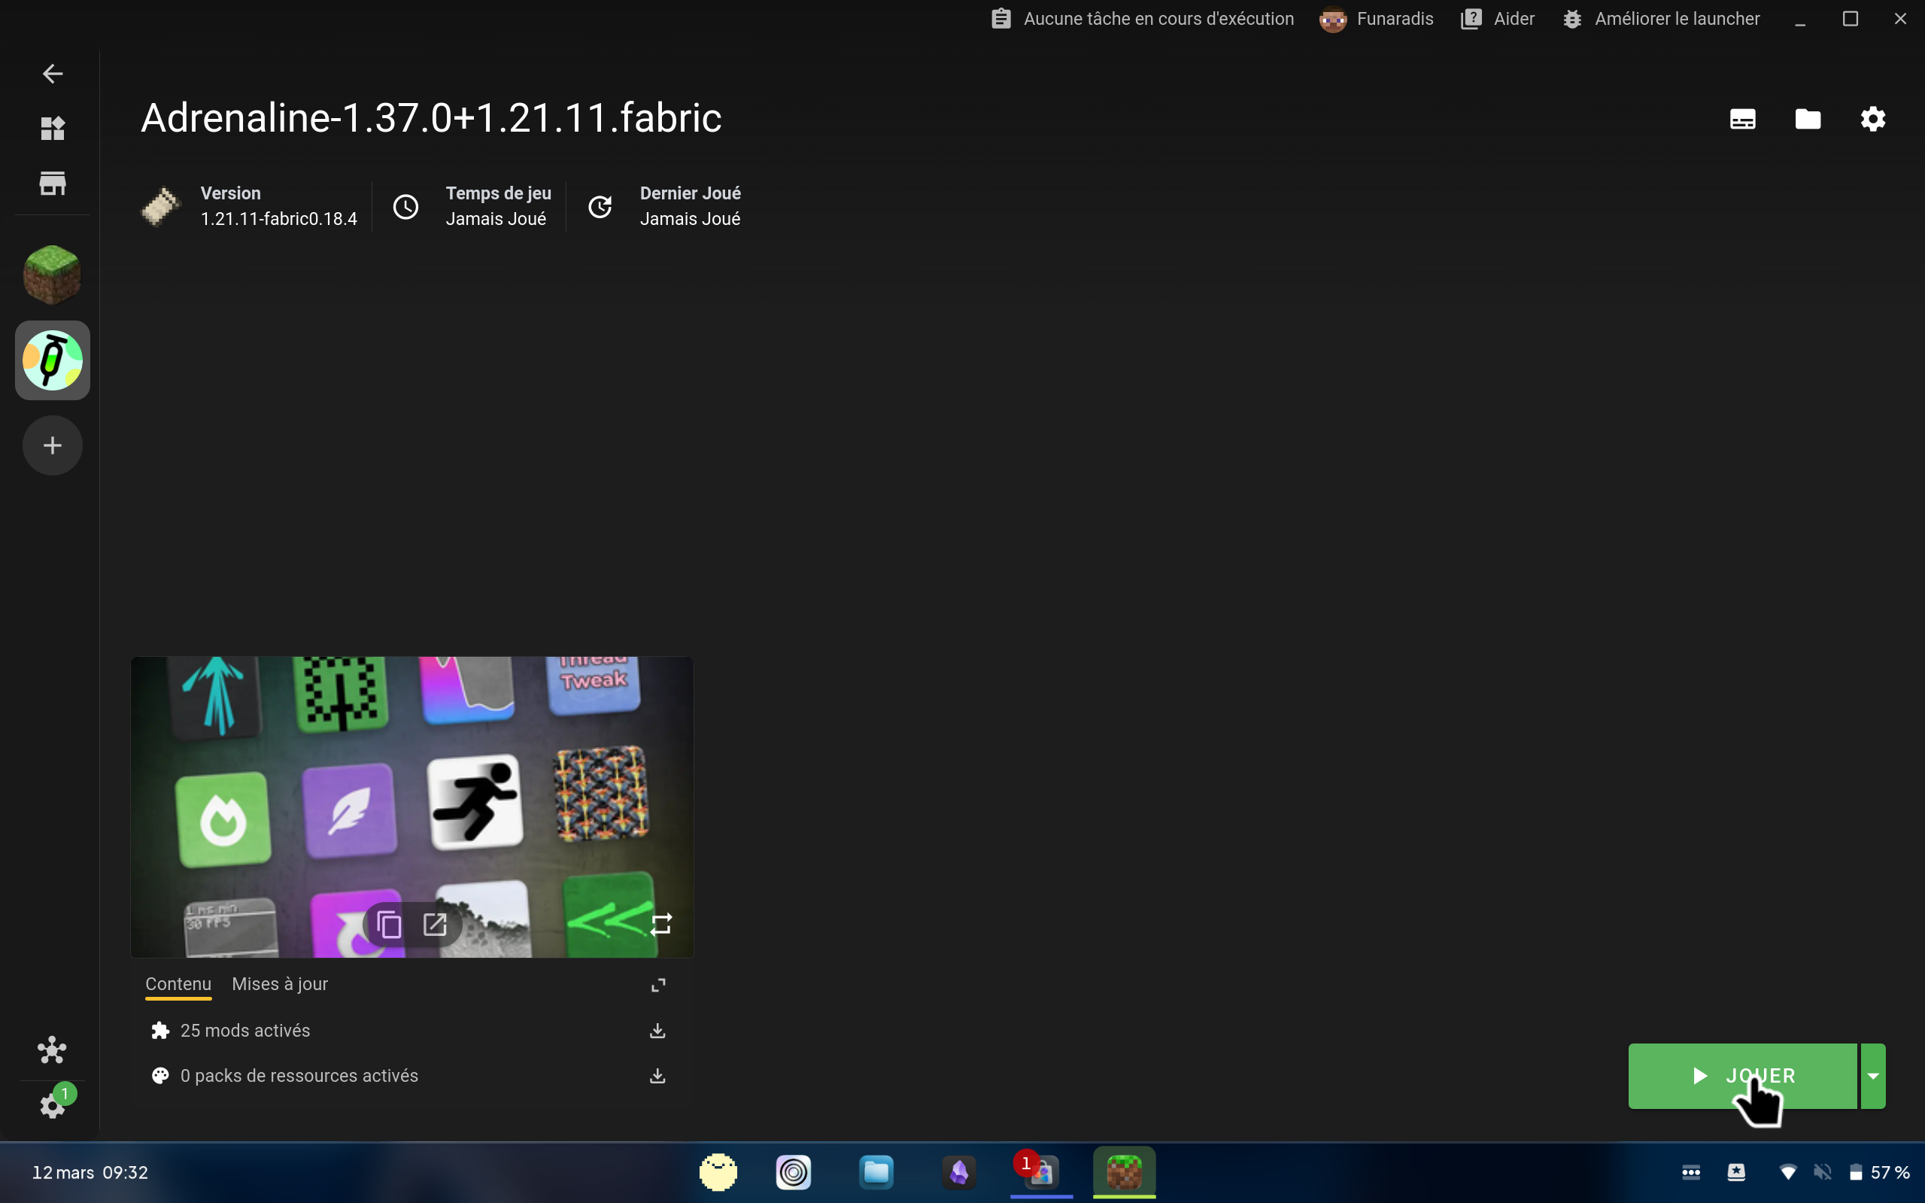Click the Wi-Fi icon in system tray
The height and width of the screenshot is (1203, 1925).
[1787, 1172]
